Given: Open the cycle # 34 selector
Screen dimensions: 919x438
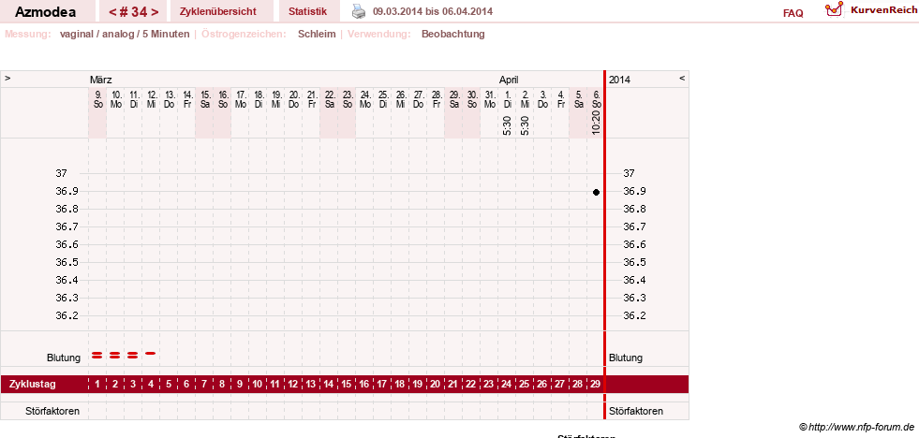Looking at the screenshot, I should coord(134,11).
